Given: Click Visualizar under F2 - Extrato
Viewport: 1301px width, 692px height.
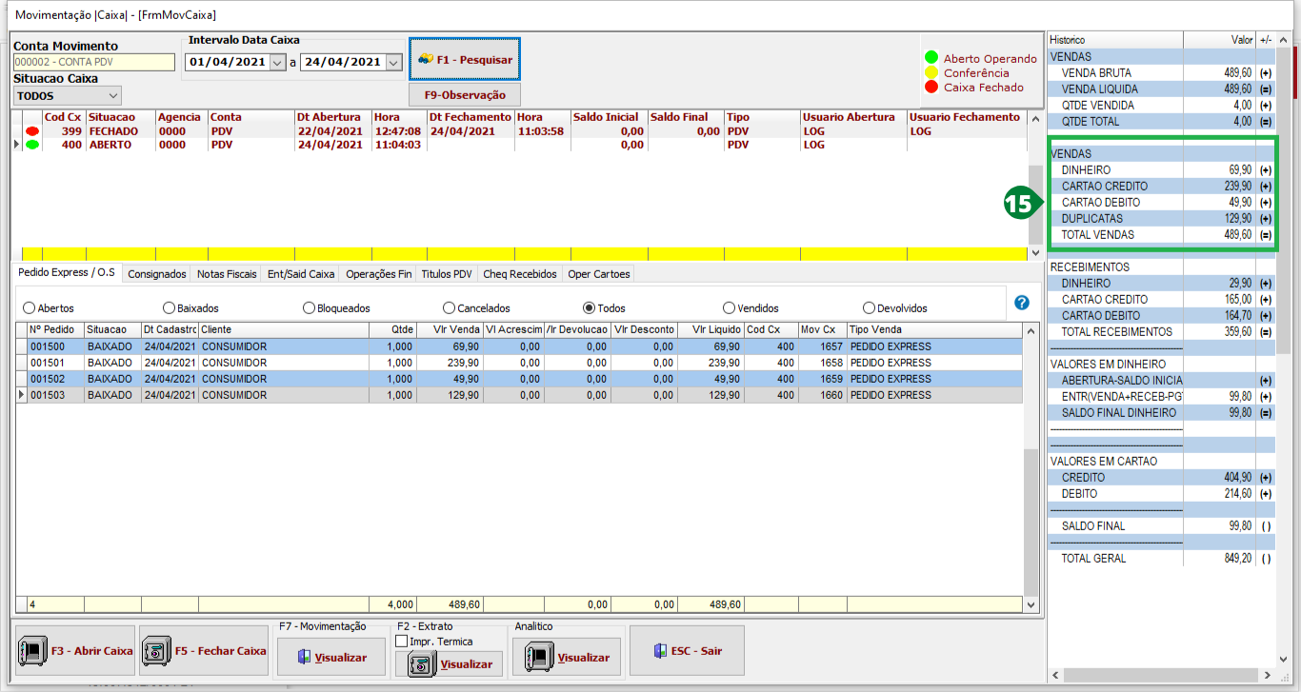Looking at the screenshot, I should tap(449, 664).
